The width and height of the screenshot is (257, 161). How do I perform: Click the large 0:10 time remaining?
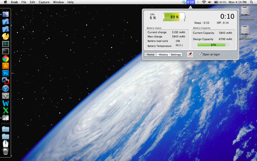click(227, 16)
